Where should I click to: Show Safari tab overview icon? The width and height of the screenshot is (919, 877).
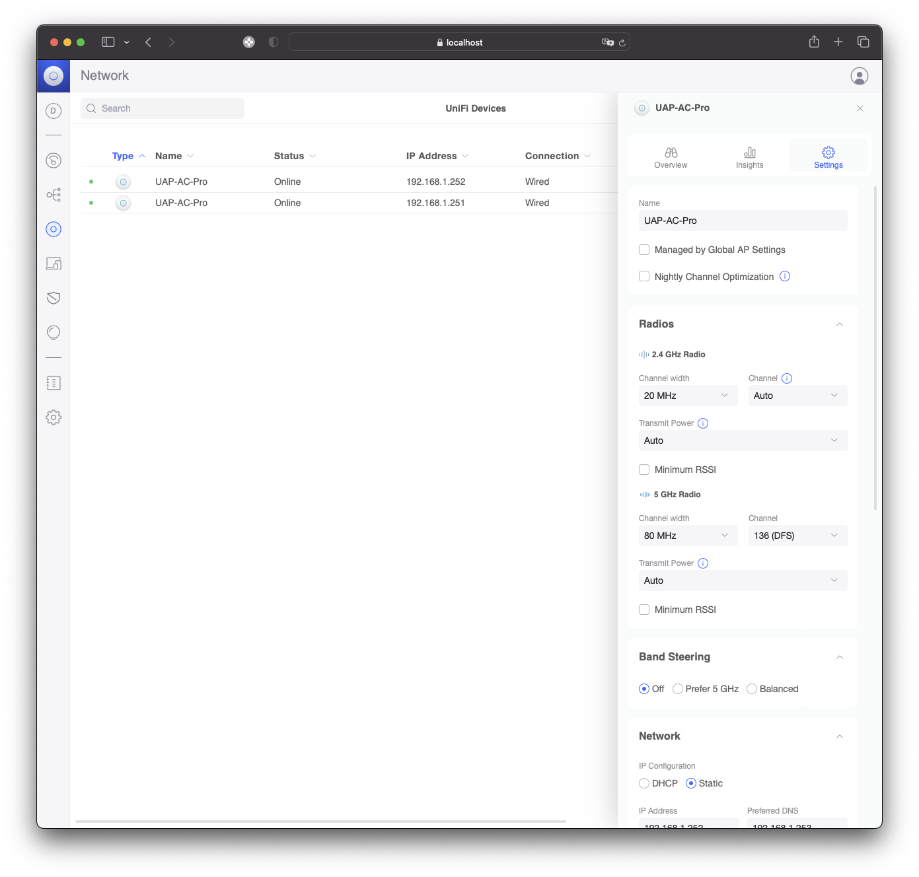click(x=863, y=42)
